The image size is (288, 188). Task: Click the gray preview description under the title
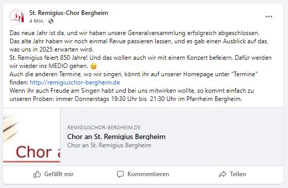pyautogui.click(x=109, y=145)
